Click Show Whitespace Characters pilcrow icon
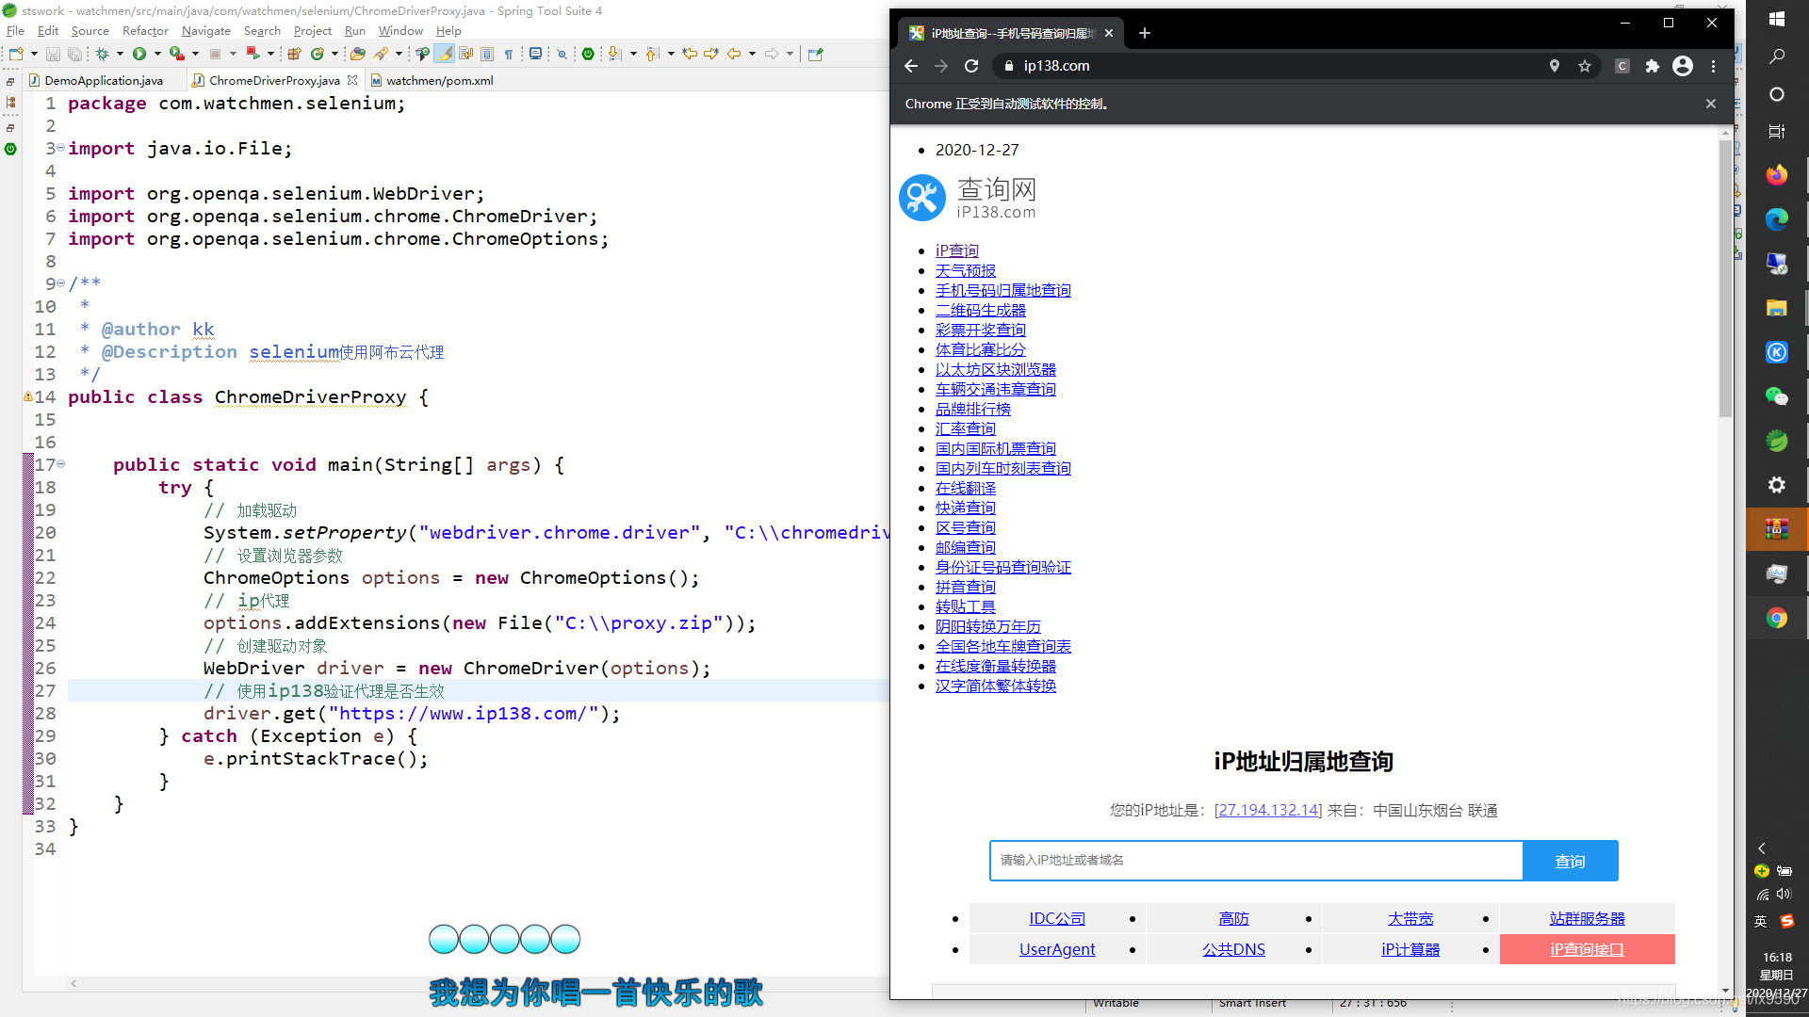The image size is (1809, 1017). tap(509, 54)
